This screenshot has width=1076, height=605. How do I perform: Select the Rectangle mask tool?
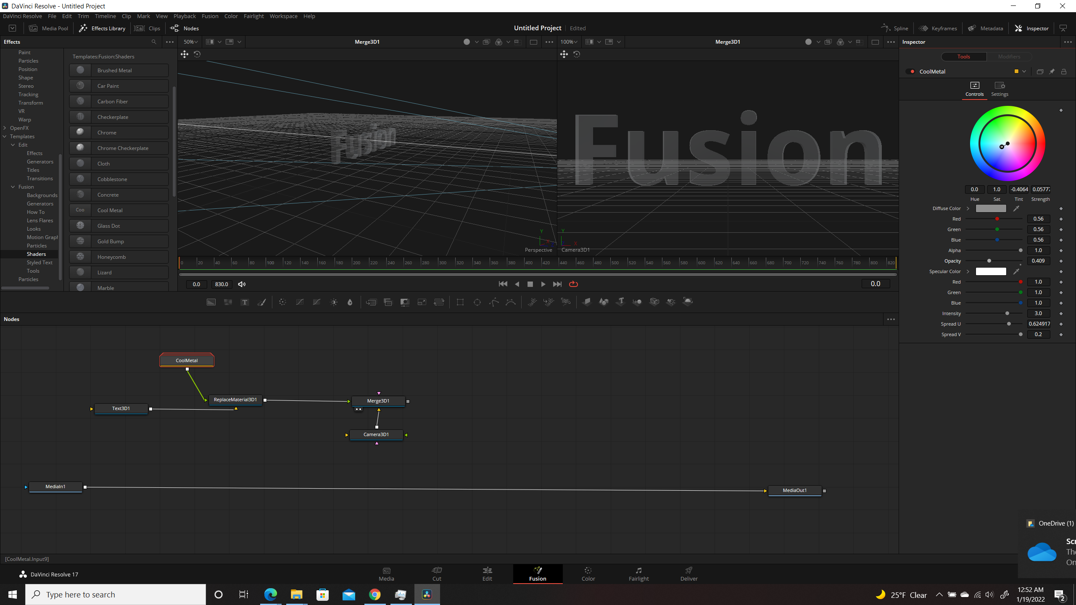pyautogui.click(x=460, y=302)
